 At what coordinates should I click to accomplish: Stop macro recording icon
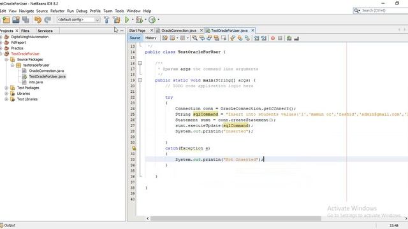280,38
